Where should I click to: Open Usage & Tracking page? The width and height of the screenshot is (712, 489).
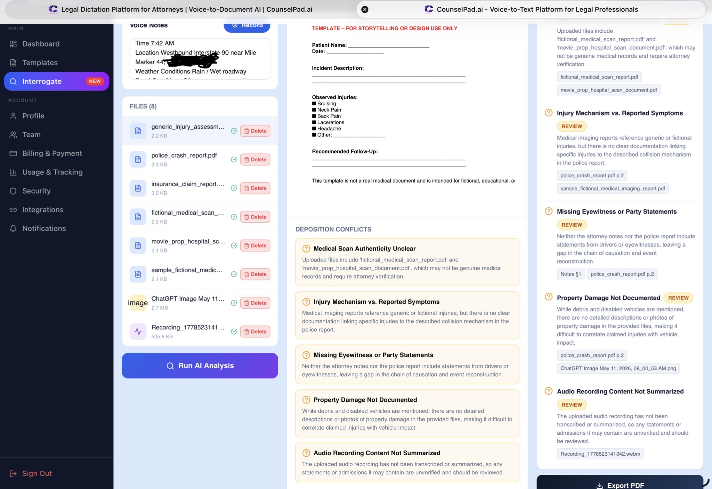[52, 172]
